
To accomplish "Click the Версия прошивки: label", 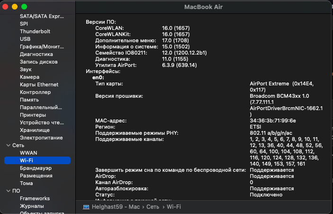I will (119, 96).
